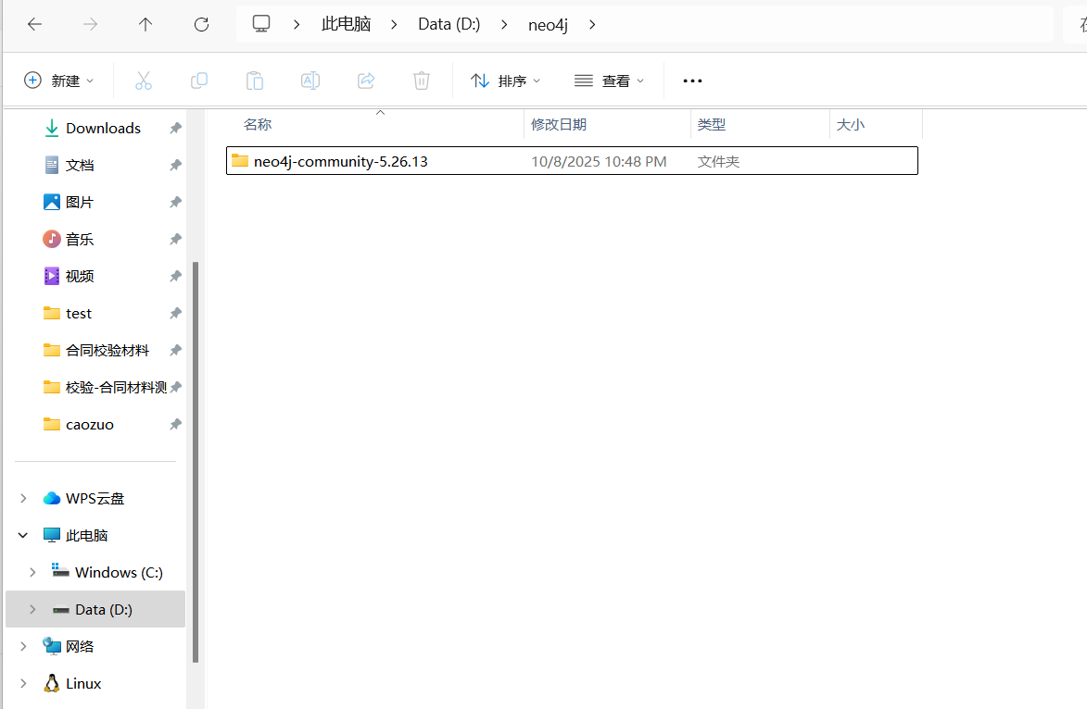The width and height of the screenshot is (1087, 709).
Task: Toggle the pin icon beside 音乐
Action: pyautogui.click(x=175, y=239)
